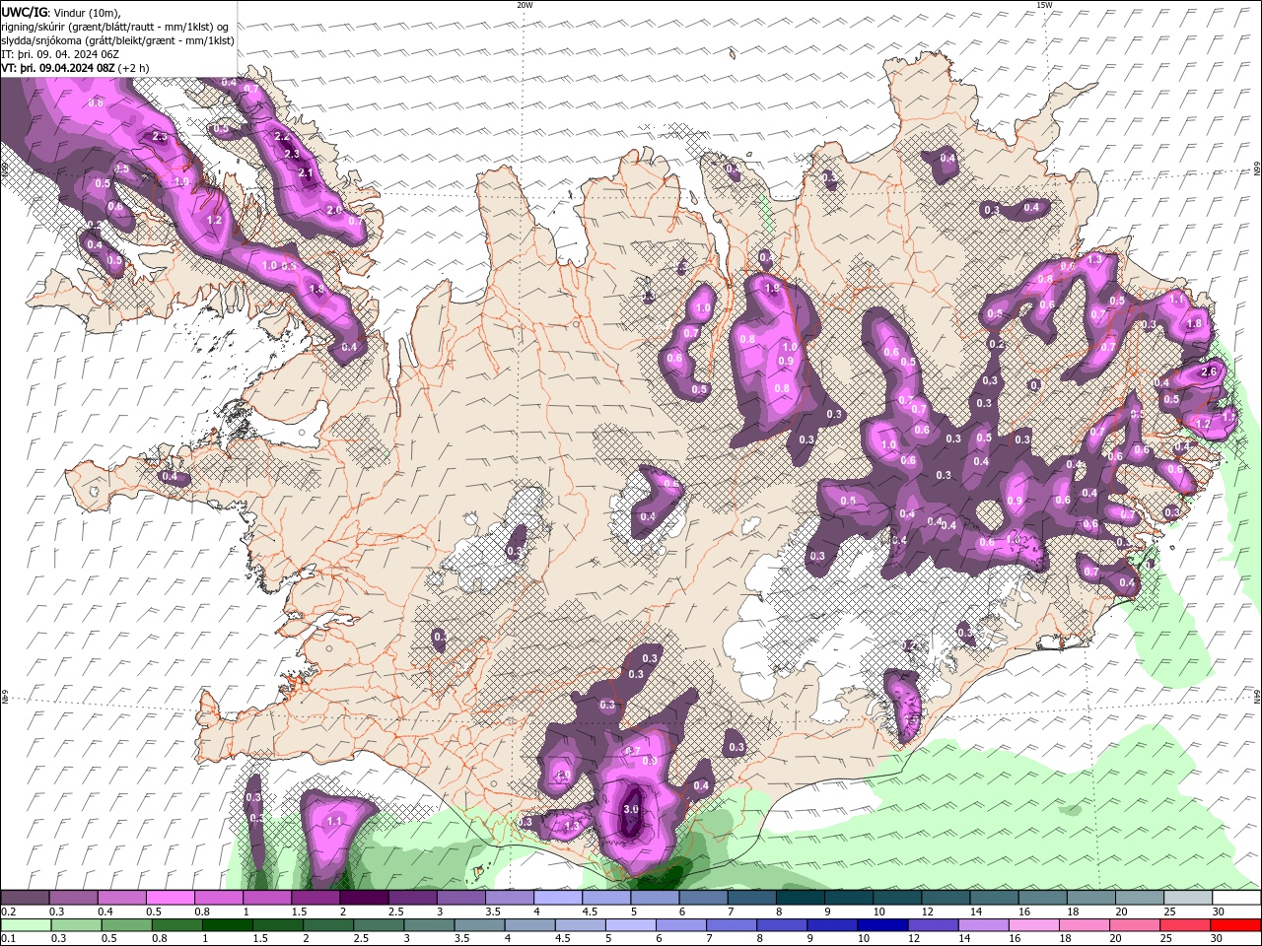The width and height of the screenshot is (1262, 946).
Task: Click the 'rigning/skúrir' description line in header
Action: pos(115,27)
